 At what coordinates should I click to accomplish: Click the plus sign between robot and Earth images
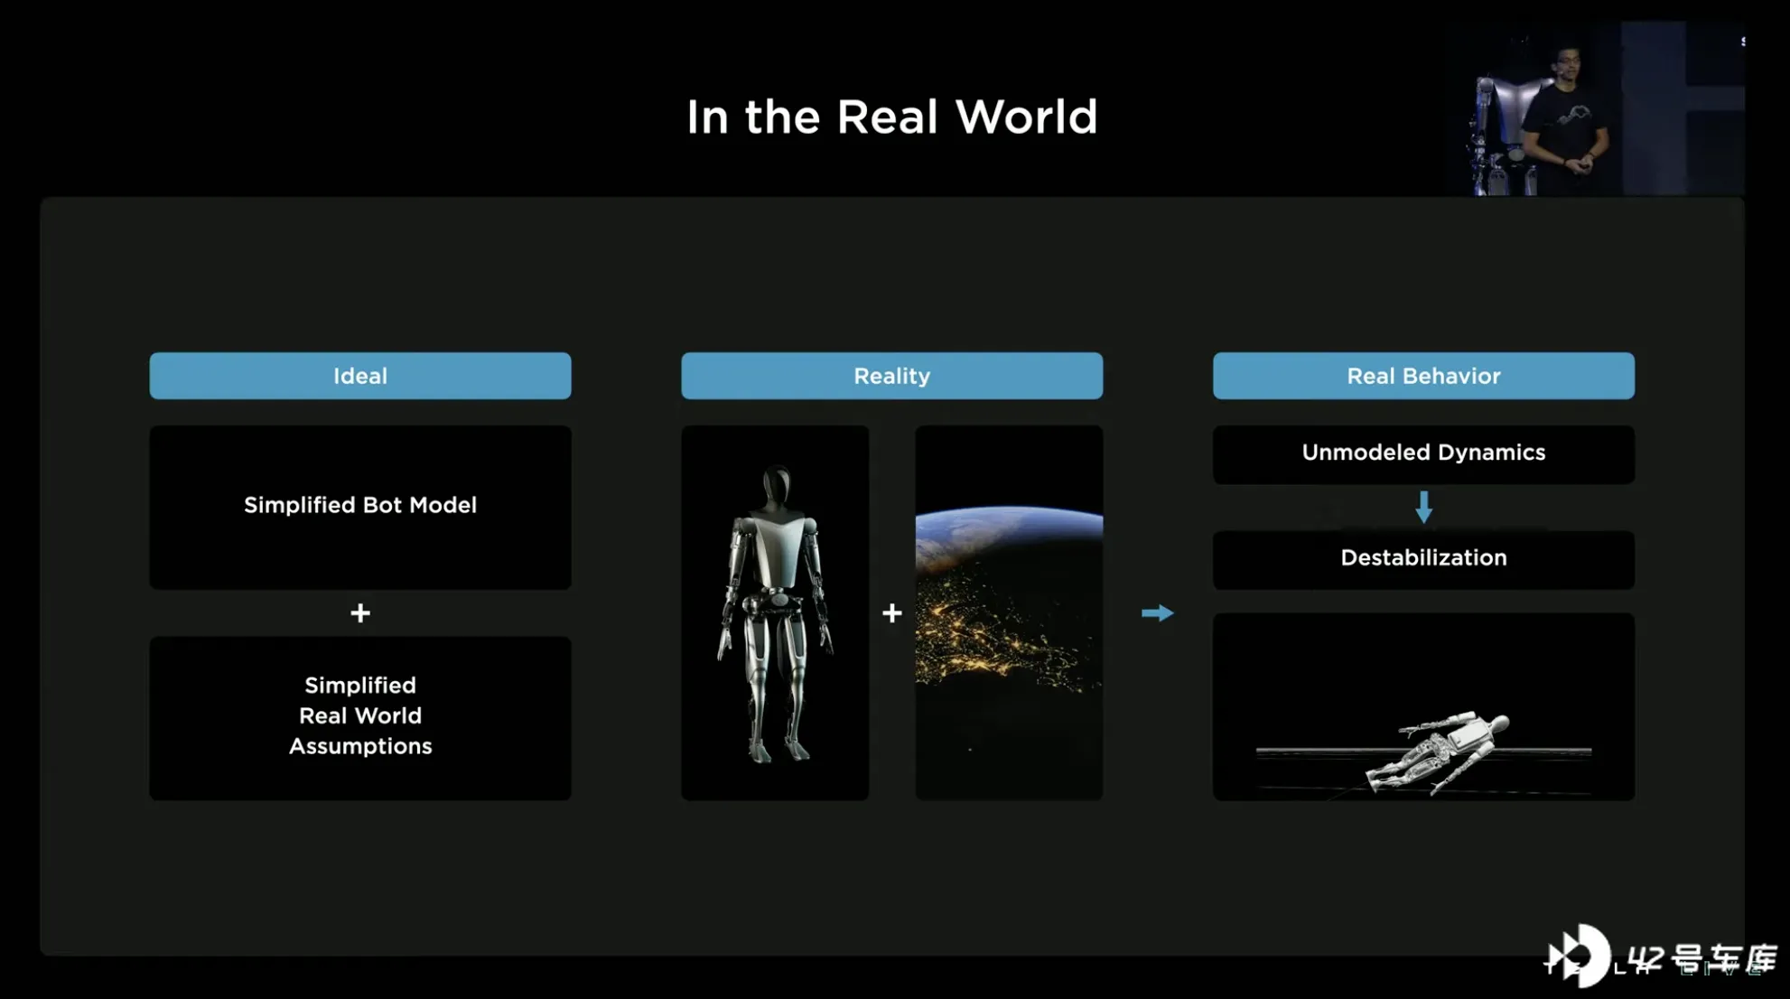pos(892,613)
